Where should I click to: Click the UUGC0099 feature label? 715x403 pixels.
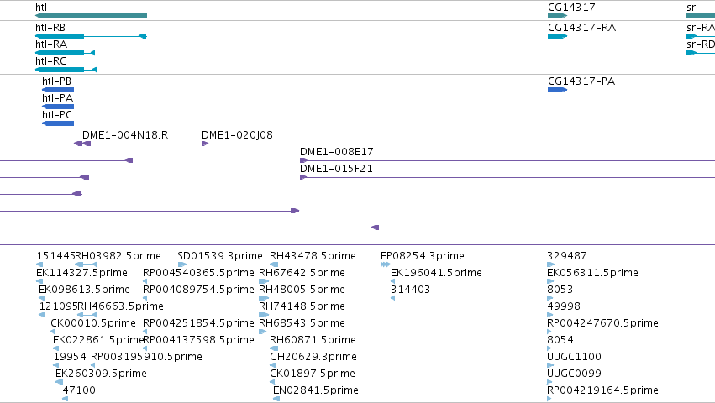574,374
